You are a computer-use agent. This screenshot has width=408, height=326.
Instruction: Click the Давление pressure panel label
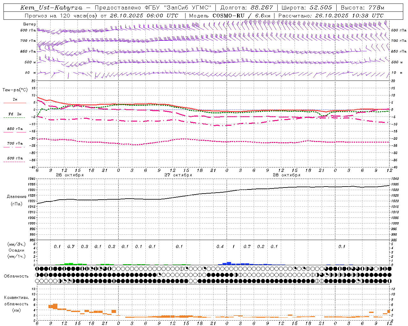coord(16,197)
